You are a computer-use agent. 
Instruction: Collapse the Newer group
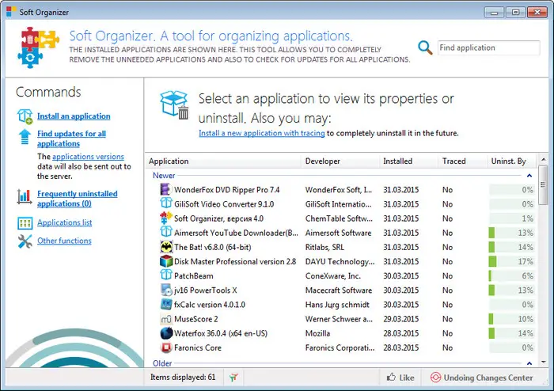[x=529, y=176]
